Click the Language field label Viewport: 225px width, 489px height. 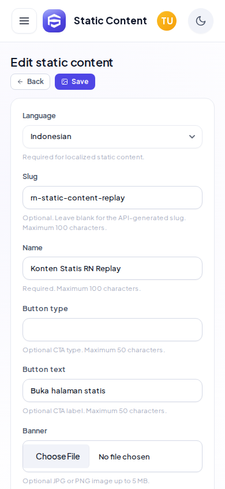tap(39, 116)
